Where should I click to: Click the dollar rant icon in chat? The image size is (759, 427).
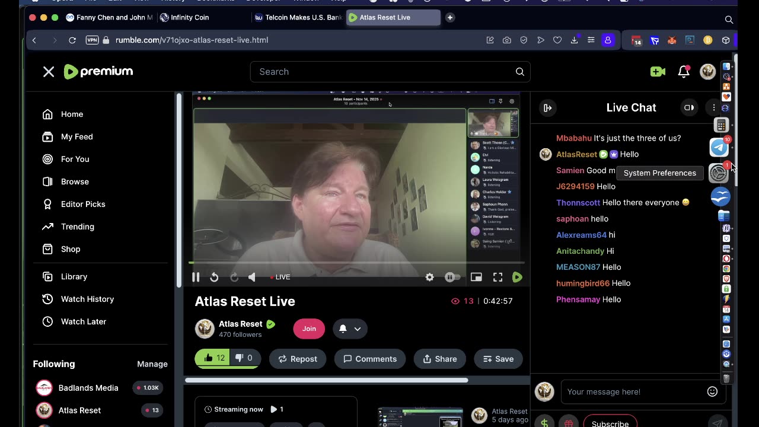point(544,423)
